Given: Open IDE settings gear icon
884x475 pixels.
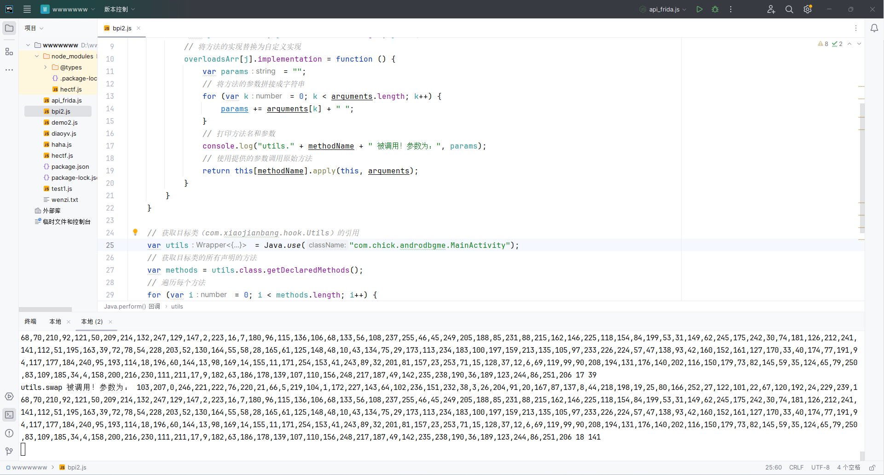Looking at the screenshot, I should pyautogui.click(x=808, y=9).
